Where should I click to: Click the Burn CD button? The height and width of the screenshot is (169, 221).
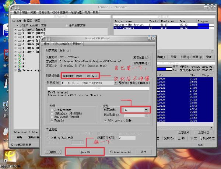tap(85, 152)
